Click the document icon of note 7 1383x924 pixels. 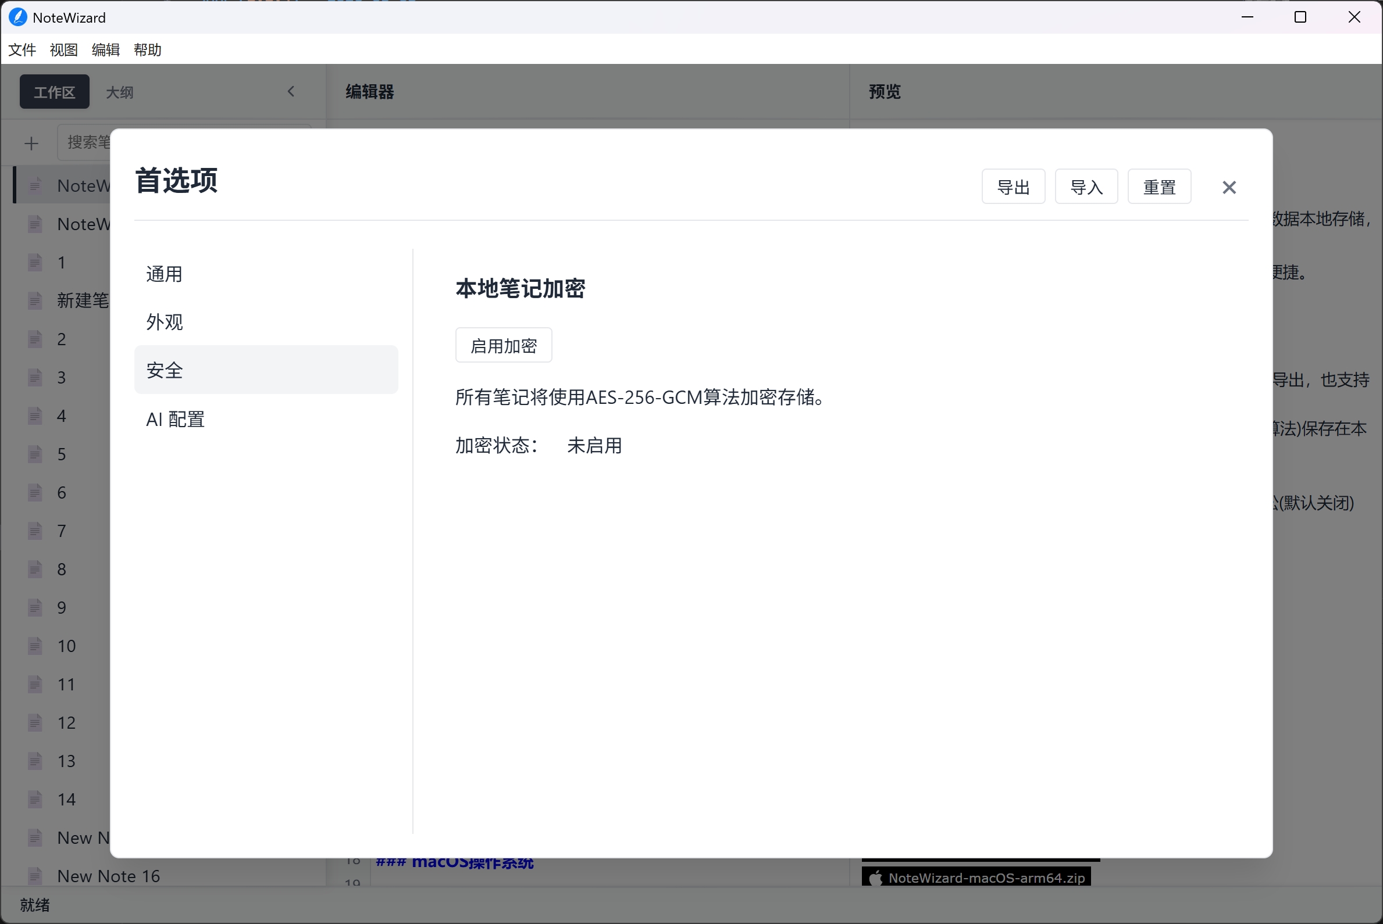pos(35,531)
